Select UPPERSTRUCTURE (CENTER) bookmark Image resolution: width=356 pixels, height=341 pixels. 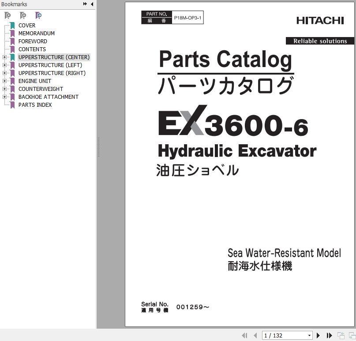[54, 57]
